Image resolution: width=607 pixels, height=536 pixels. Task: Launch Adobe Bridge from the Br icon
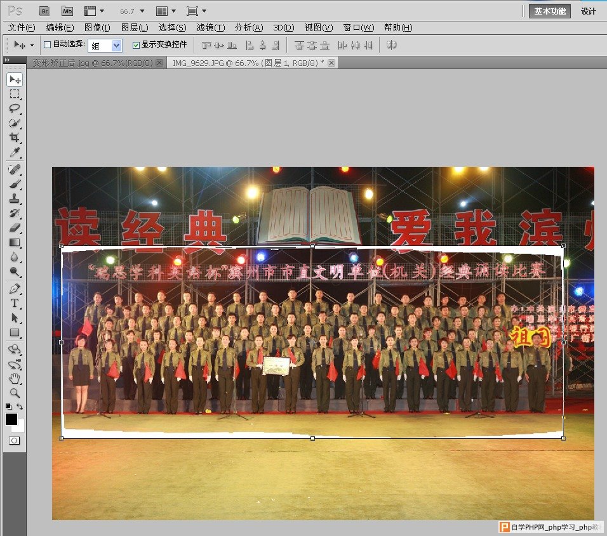tap(44, 11)
